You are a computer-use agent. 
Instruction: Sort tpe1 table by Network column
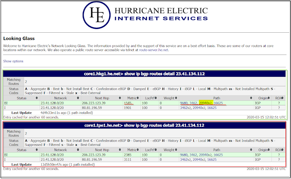[x=60, y=149]
